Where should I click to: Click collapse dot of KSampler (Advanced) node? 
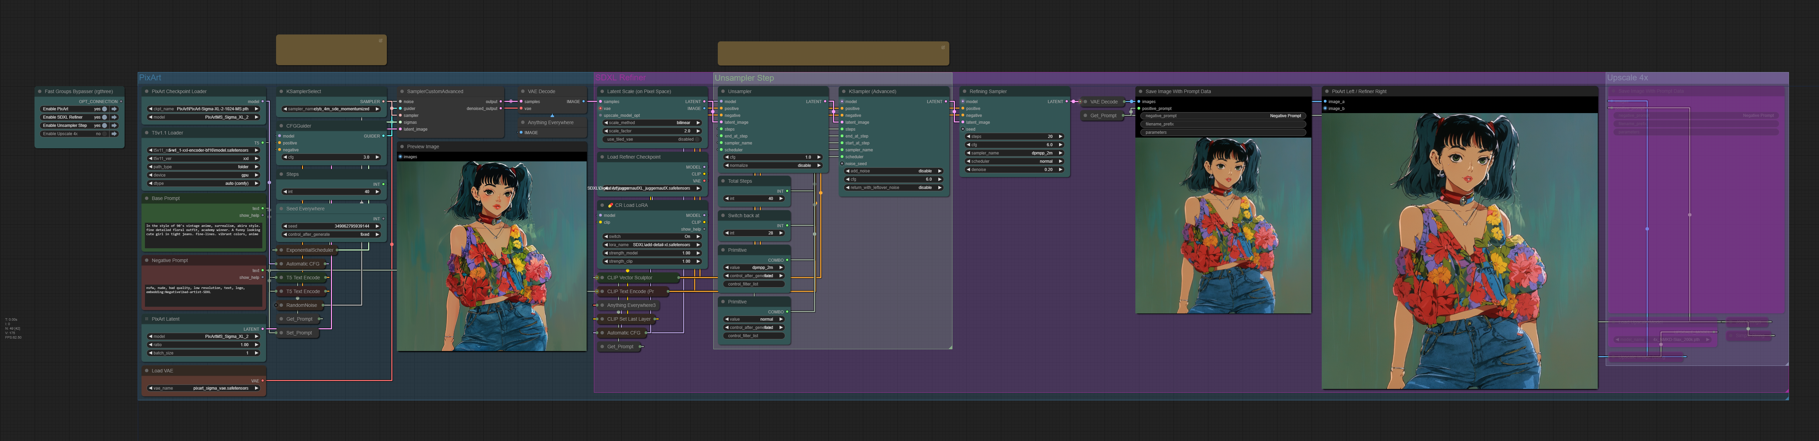[x=844, y=91]
